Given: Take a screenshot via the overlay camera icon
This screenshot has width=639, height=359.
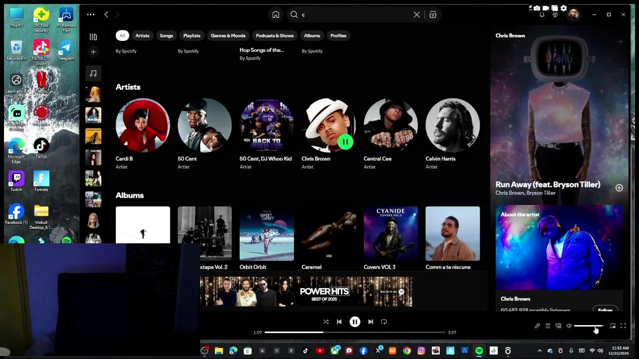Looking at the screenshot, I should tap(537, 8).
